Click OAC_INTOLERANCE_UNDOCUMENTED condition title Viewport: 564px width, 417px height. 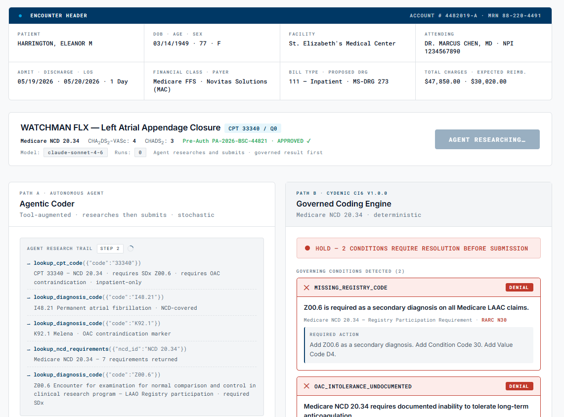point(363,386)
